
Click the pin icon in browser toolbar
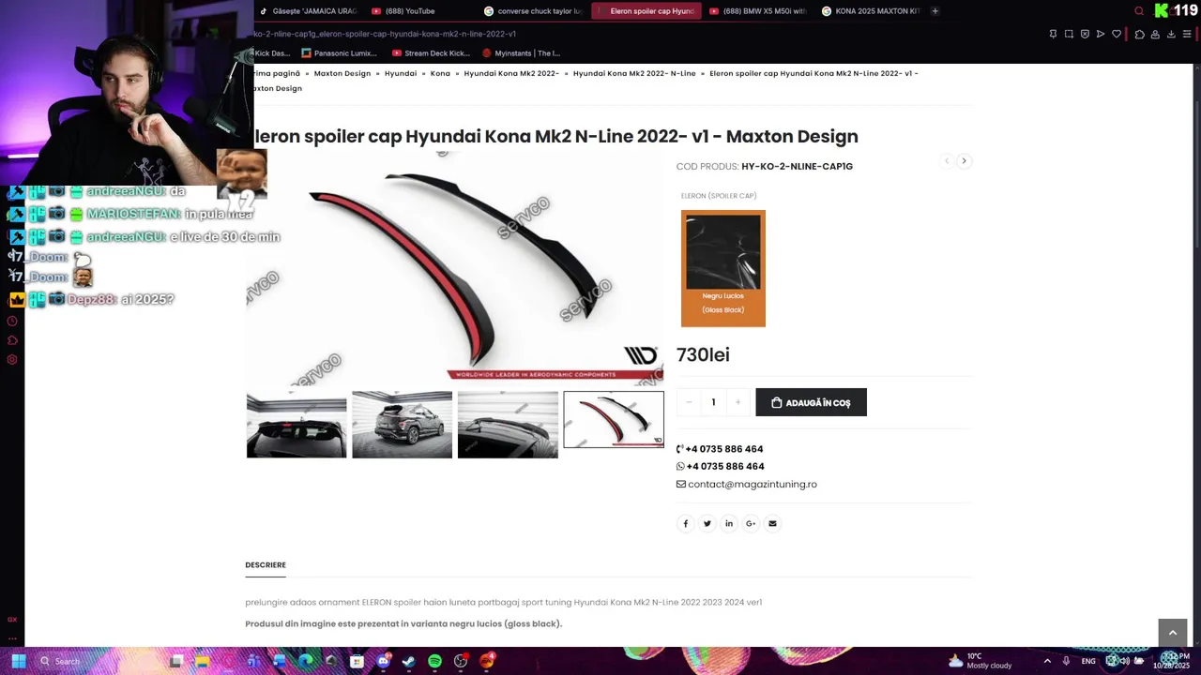click(1053, 34)
